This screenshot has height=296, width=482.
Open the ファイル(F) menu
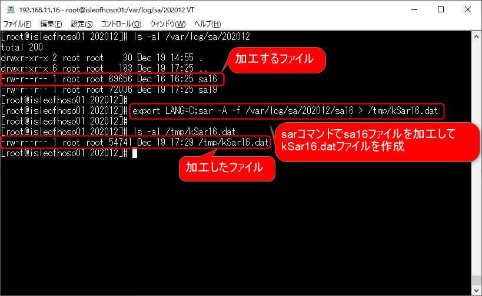(17, 24)
